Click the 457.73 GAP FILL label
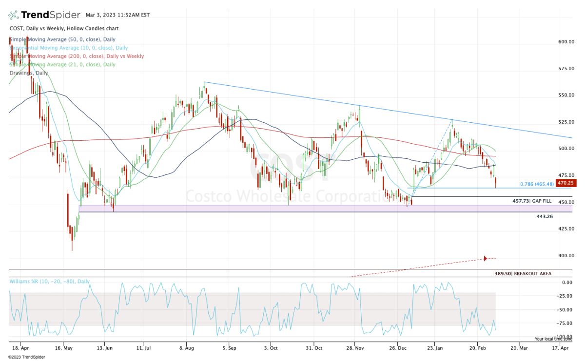The width and height of the screenshot is (585, 361). (533, 201)
